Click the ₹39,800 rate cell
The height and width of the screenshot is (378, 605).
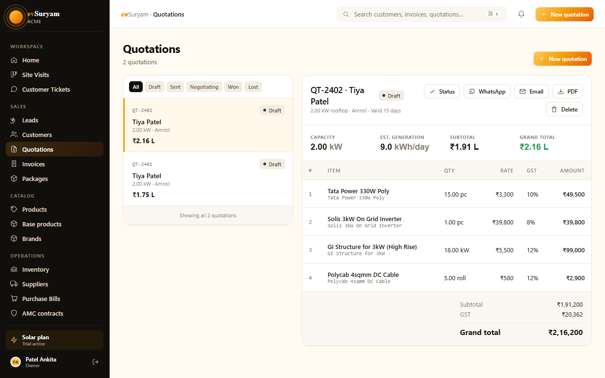(502, 222)
